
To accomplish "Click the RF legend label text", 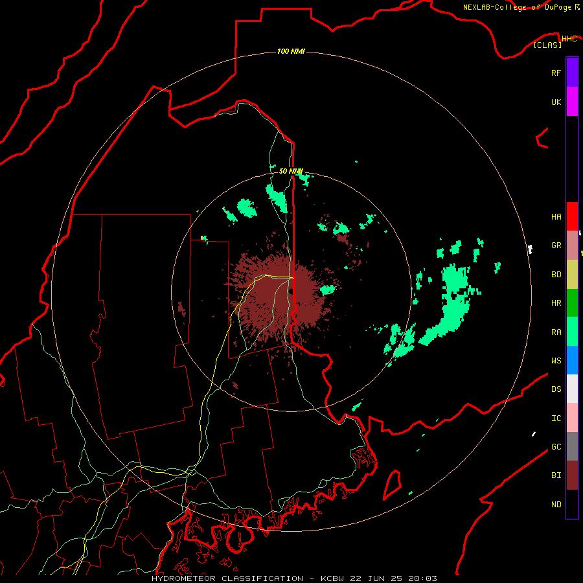I will click(x=556, y=73).
